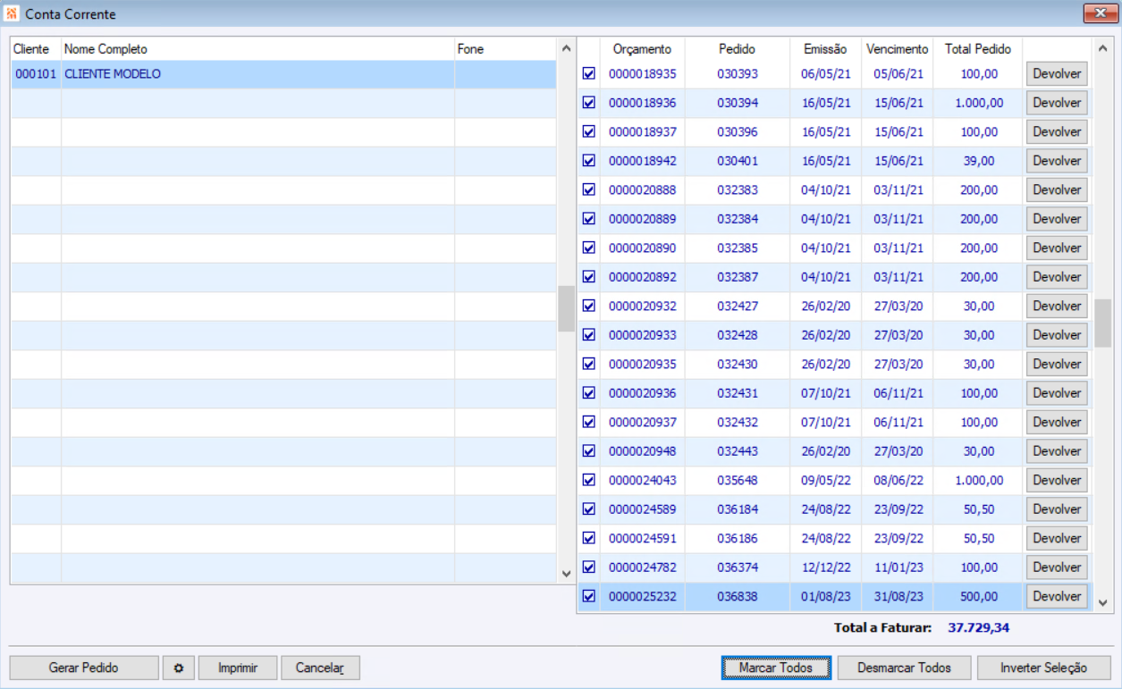Image resolution: width=1122 pixels, height=689 pixels.
Task: Uncheck the checkbox for order 030393
Action: point(588,74)
